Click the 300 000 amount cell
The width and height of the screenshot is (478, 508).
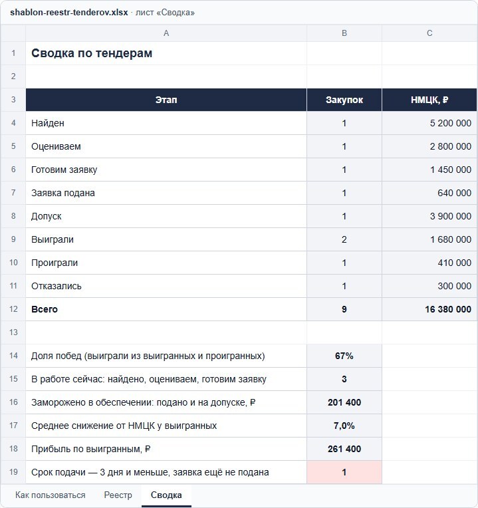point(429,286)
